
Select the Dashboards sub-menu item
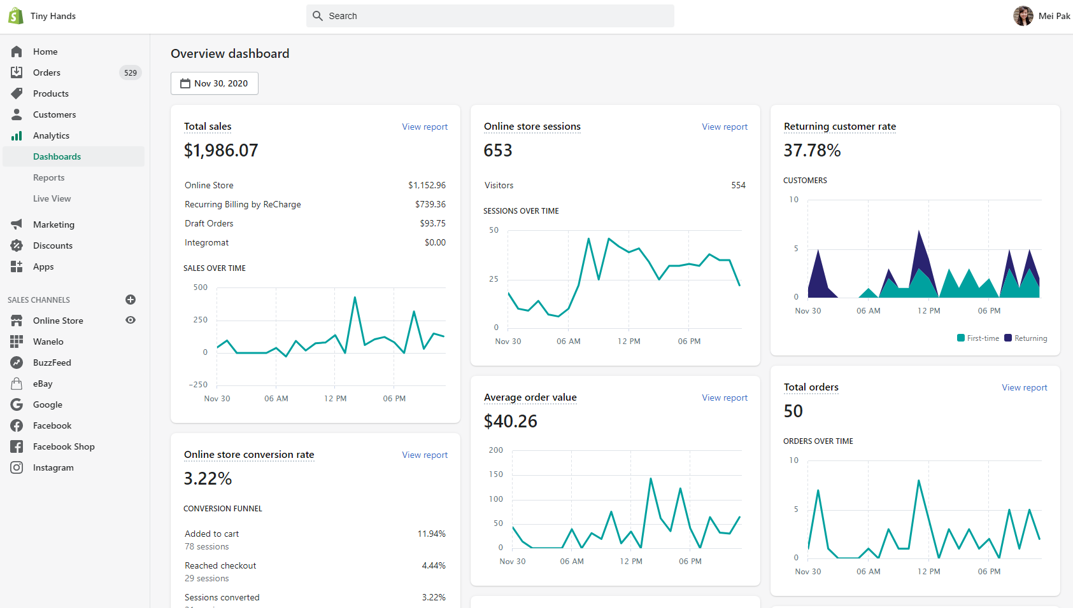(74, 156)
